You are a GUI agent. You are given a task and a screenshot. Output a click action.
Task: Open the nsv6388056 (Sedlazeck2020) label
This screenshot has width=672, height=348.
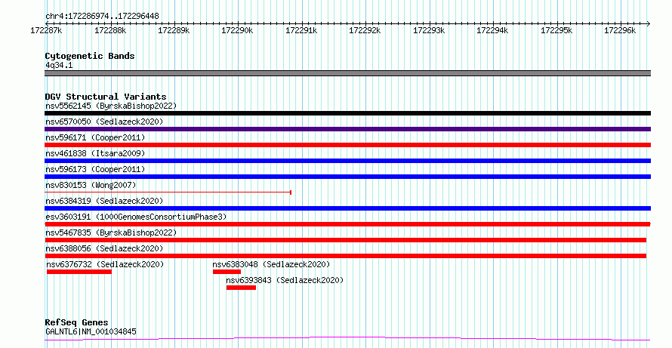[x=104, y=248]
